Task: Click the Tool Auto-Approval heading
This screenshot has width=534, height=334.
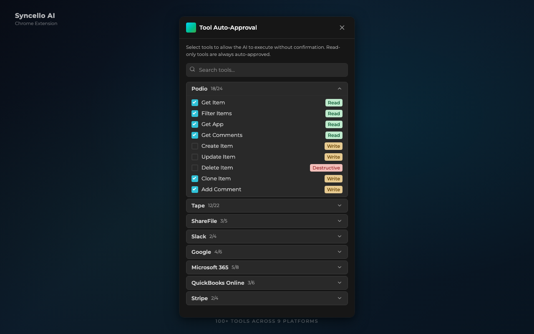Action: pyautogui.click(x=228, y=28)
